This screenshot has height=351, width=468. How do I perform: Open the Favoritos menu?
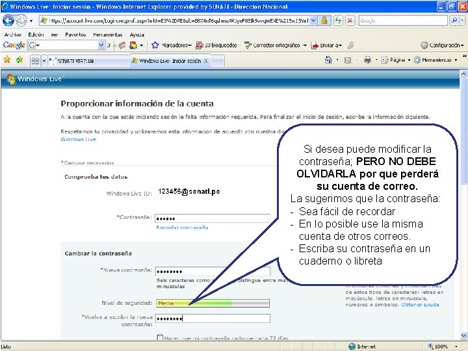75,34
